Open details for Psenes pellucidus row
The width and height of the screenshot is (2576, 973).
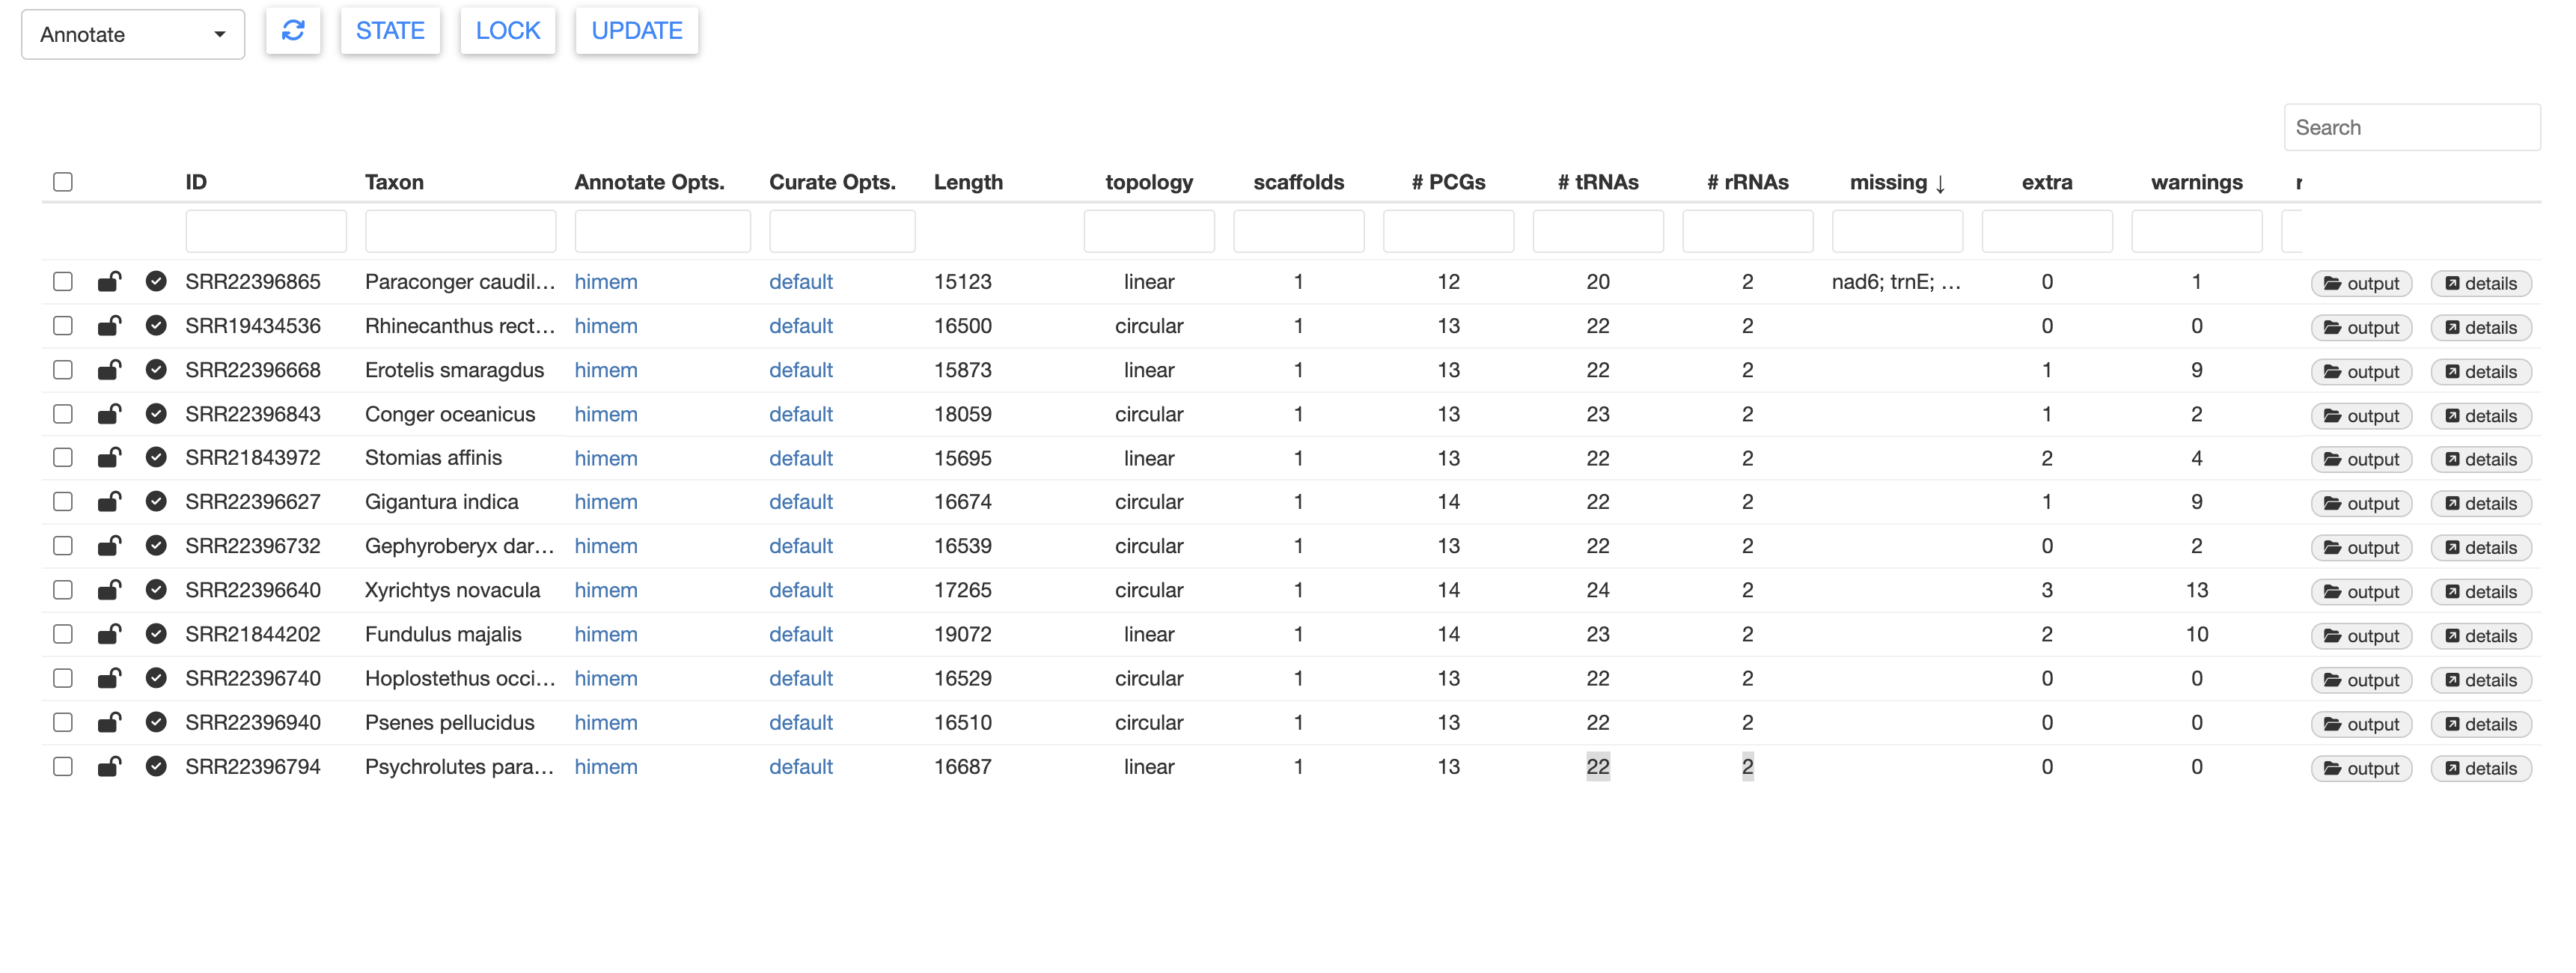2480,724
